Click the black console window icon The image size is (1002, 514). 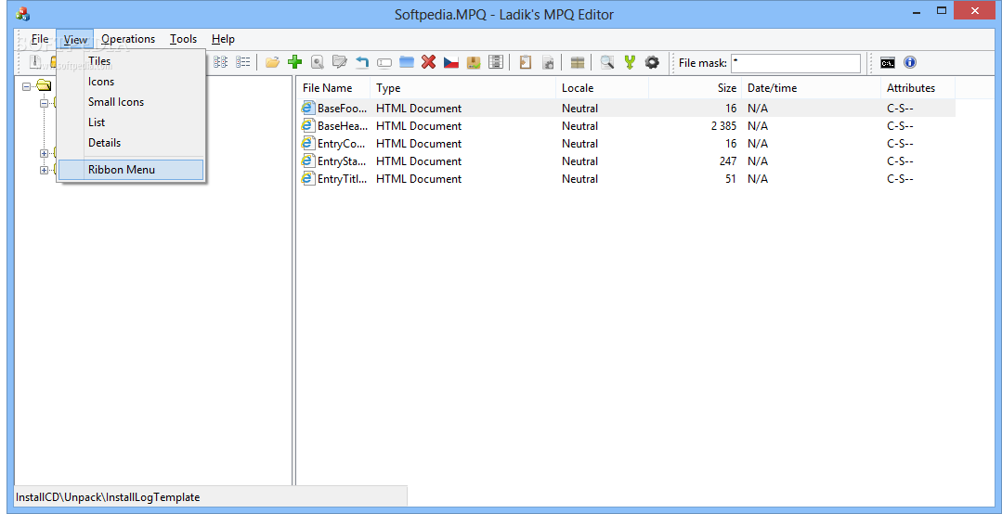tap(888, 62)
